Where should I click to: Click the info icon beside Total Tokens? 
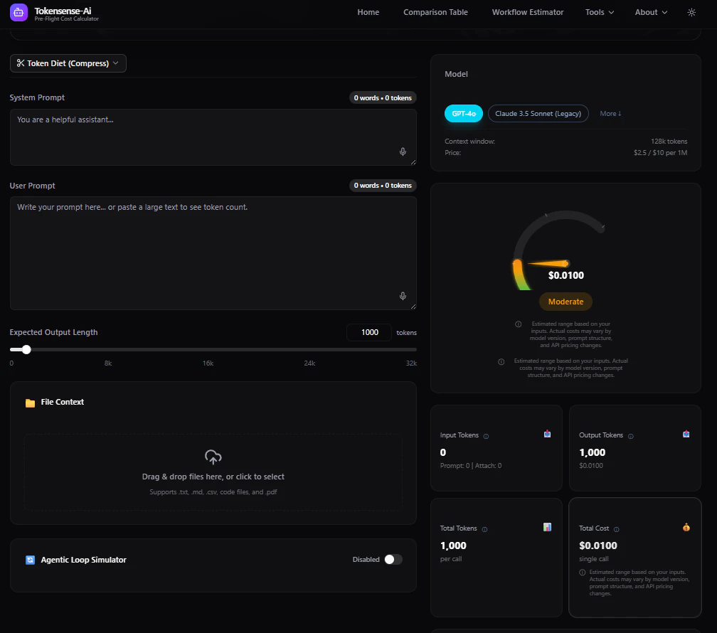click(x=484, y=530)
